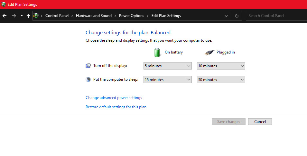
Task: Cancel the plan settings changes
Action: [260, 121]
